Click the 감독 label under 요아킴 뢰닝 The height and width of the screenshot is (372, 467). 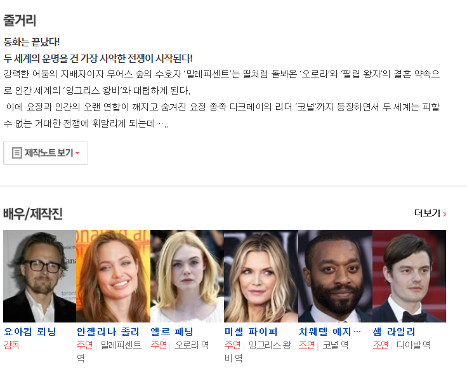pos(11,345)
